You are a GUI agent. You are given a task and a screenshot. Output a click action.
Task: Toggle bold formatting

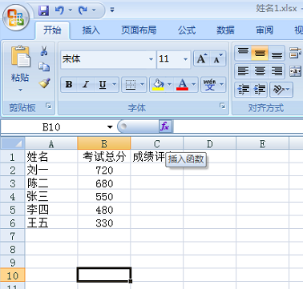69,85
